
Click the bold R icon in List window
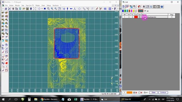point(144,7)
